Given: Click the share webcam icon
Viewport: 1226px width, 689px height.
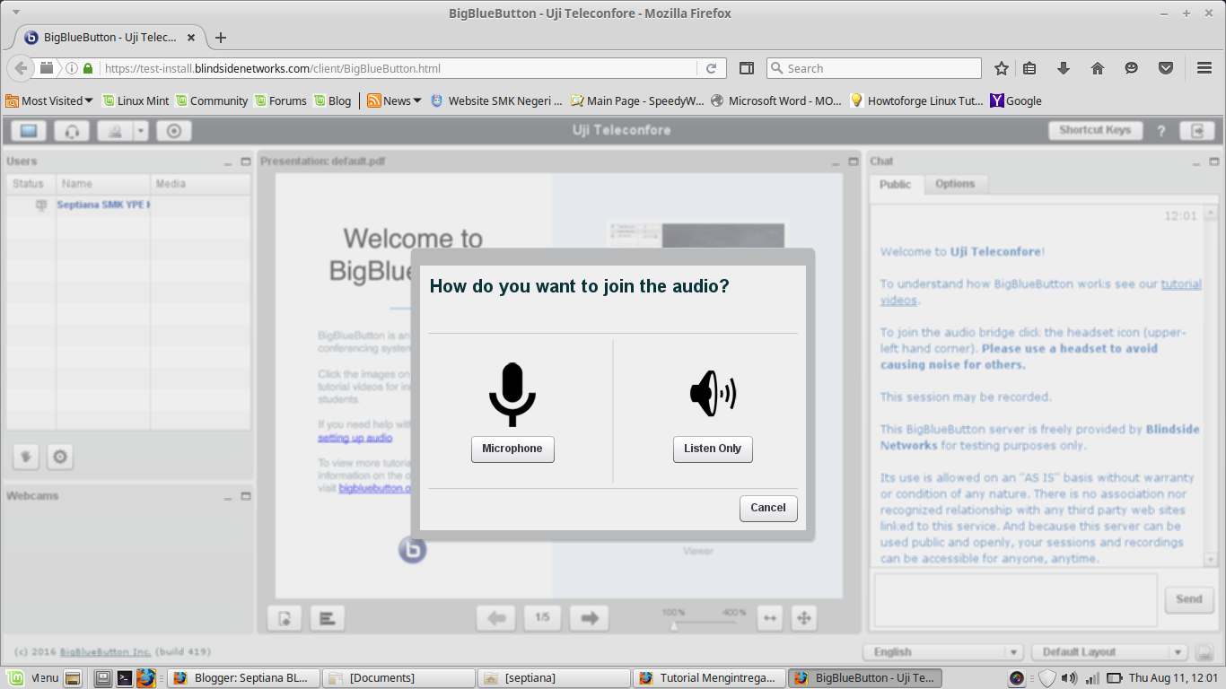Looking at the screenshot, I should tap(115, 131).
